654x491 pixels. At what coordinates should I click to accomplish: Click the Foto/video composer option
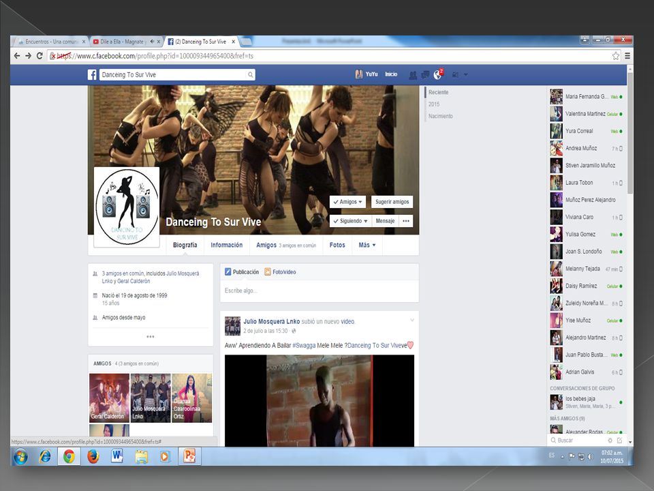coord(280,272)
